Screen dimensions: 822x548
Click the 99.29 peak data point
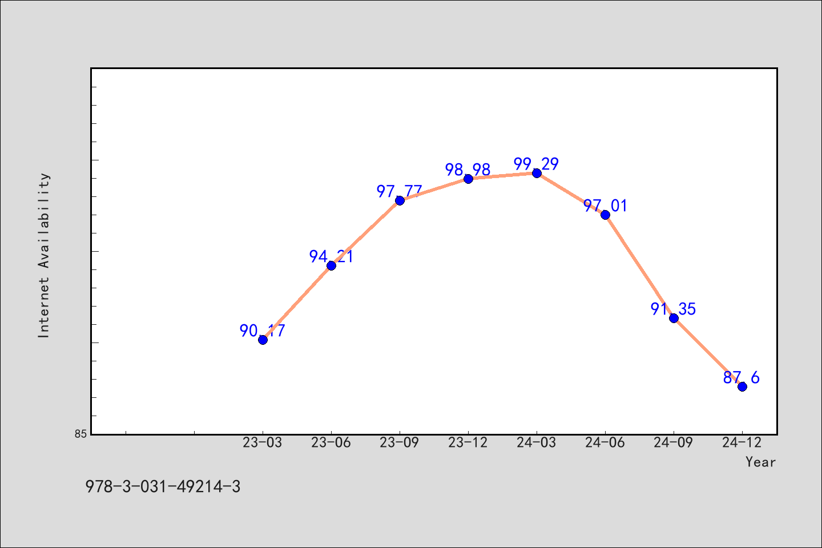pyautogui.click(x=537, y=173)
